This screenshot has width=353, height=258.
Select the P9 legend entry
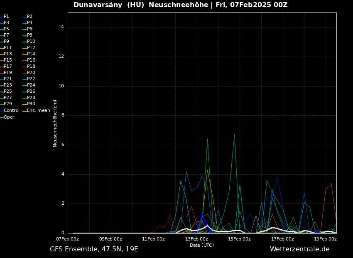(6, 42)
